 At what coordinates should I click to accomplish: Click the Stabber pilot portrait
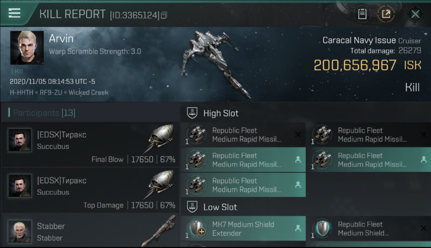tap(20, 231)
